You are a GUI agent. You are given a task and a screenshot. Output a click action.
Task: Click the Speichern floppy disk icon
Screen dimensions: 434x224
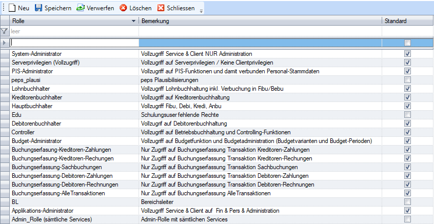point(38,8)
